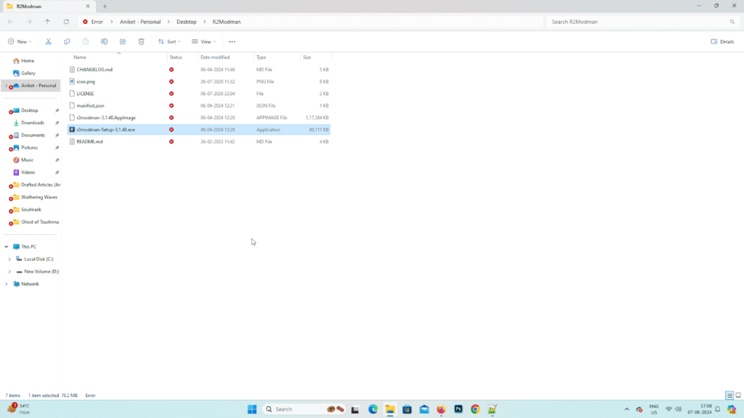The height and width of the screenshot is (418, 744).
Task: Open the New item dropdown
Action: tap(20, 42)
